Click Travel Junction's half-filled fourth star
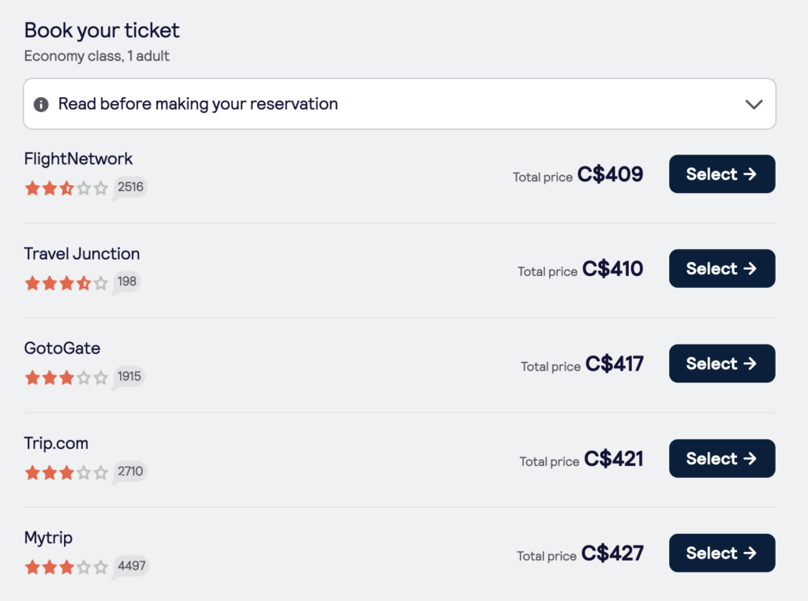This screenshot has width=808, height=601. click(x=84, y=282)
